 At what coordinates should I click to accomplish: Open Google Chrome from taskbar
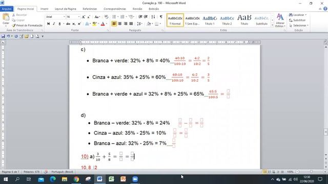click(76, 179)
